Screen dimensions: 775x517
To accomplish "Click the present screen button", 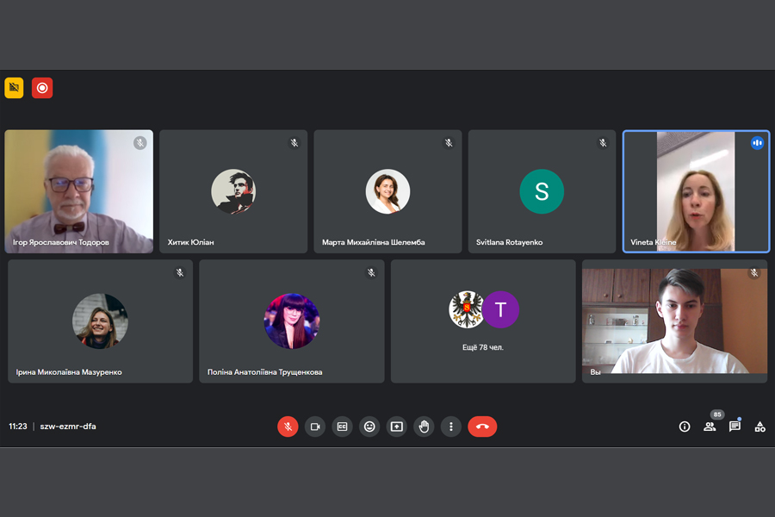I will [396, 427].
